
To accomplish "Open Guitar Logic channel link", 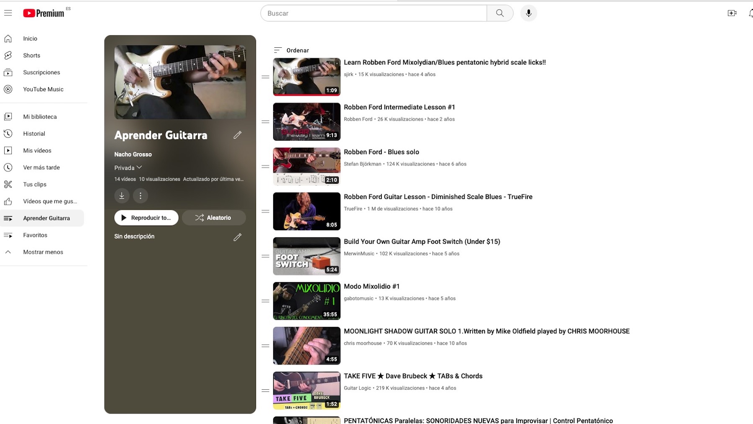I will [357, 388].
